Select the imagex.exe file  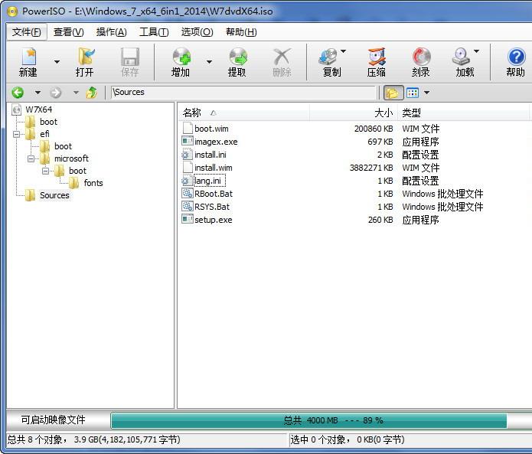coord(216,142)
